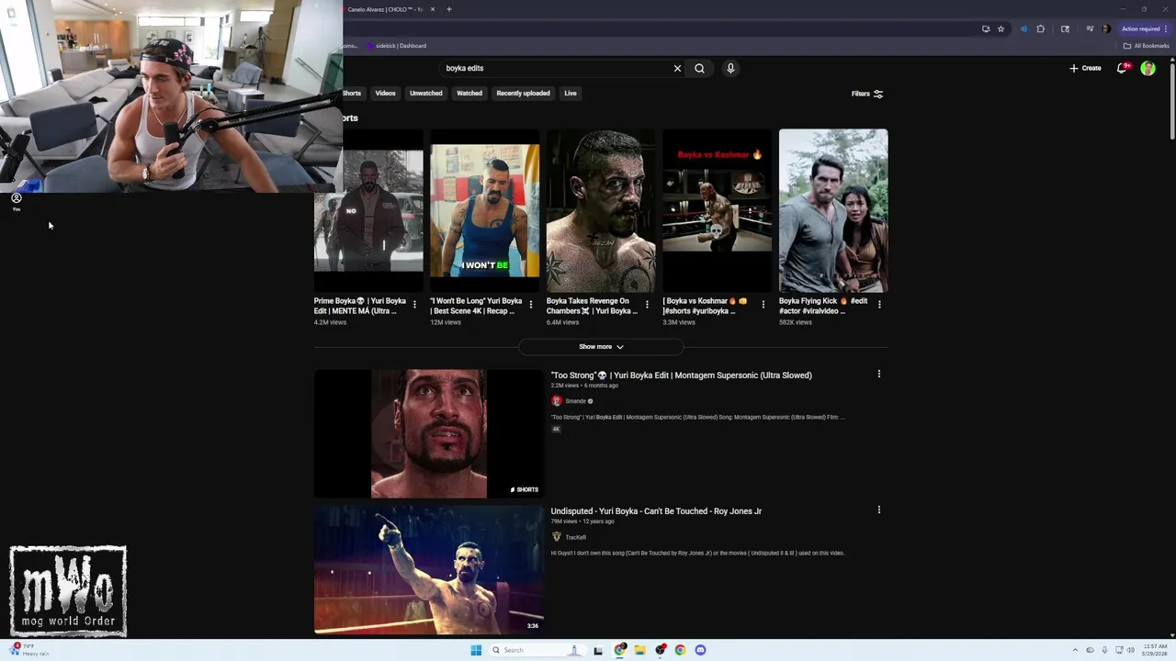Click the YouTube page vertical scrollbar
The height and width of the screenshot is (661, 1176).
(1171, 101)
